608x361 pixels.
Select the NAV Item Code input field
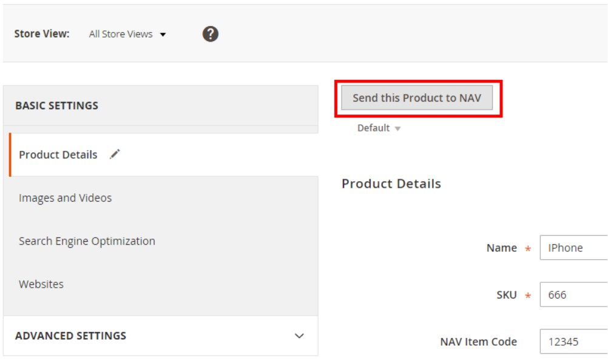(x=573, y=342)
